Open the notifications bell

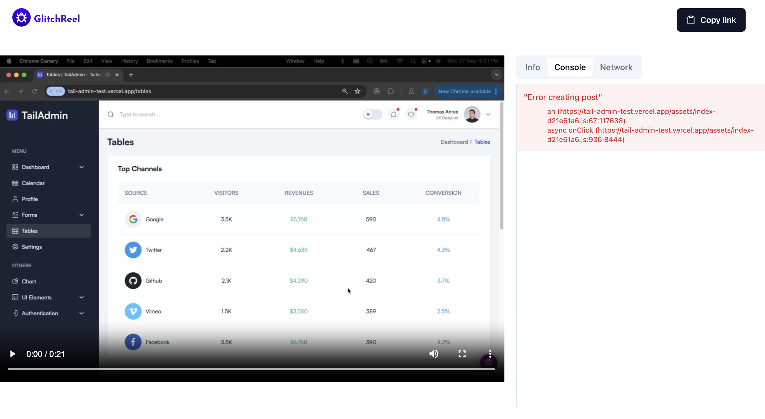coord(393,114)
